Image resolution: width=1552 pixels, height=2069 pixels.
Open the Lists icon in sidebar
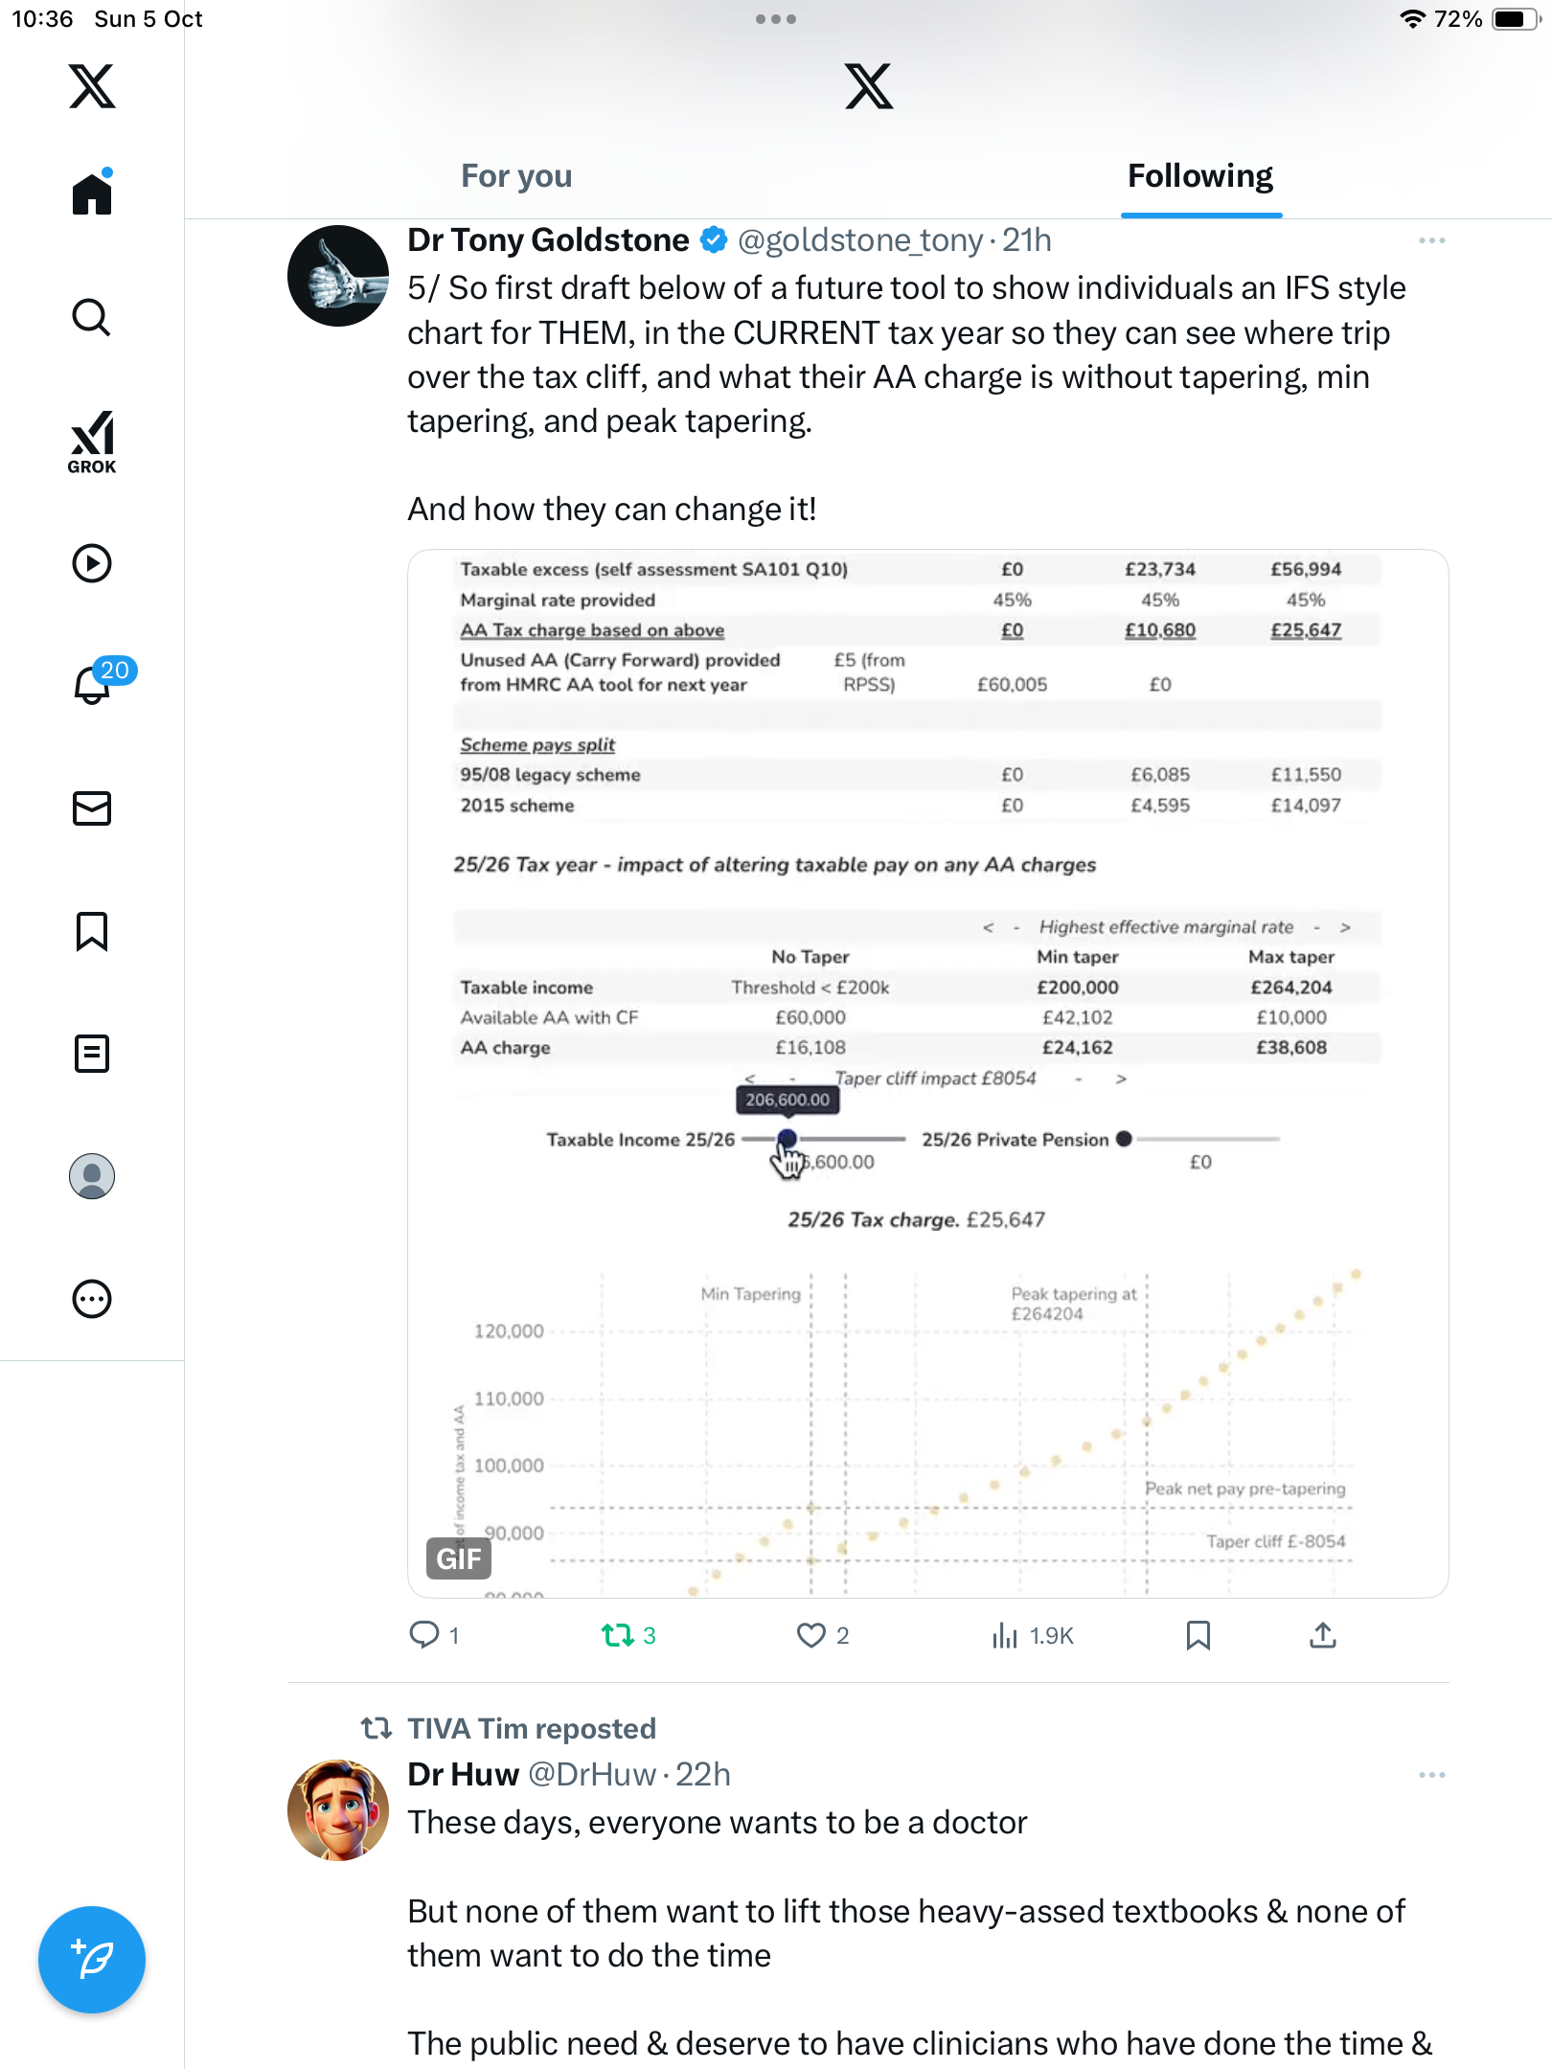(92, 1054)
